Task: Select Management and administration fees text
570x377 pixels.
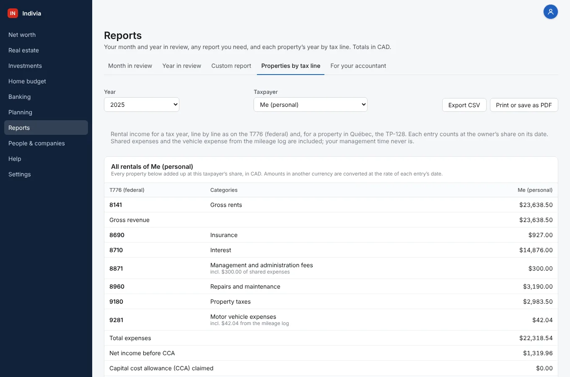Action: tap(262, 265)
